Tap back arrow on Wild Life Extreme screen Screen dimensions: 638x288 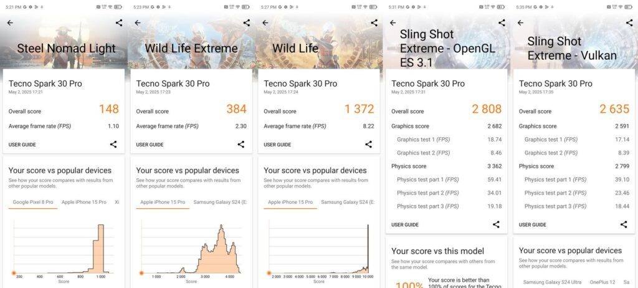coord(138,23)
